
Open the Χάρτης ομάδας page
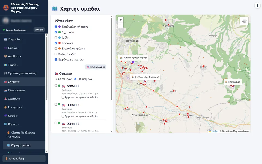[x=24, y=145]
